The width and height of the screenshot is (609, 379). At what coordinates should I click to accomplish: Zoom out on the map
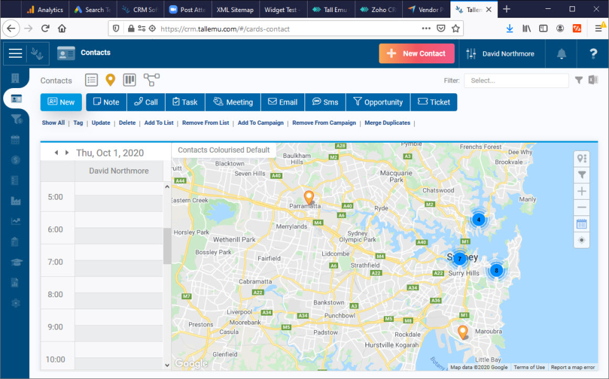click(x=582, y=207)
